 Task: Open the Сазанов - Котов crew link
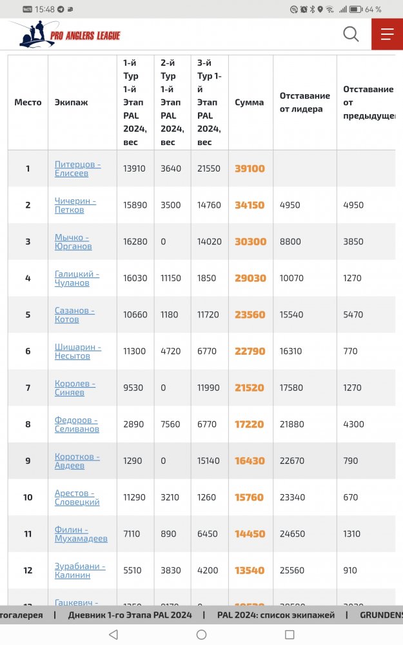(74, 315)
